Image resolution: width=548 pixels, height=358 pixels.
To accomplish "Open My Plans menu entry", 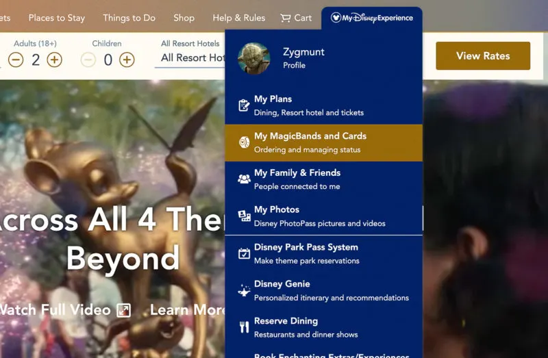I will [x=323, y=106].
